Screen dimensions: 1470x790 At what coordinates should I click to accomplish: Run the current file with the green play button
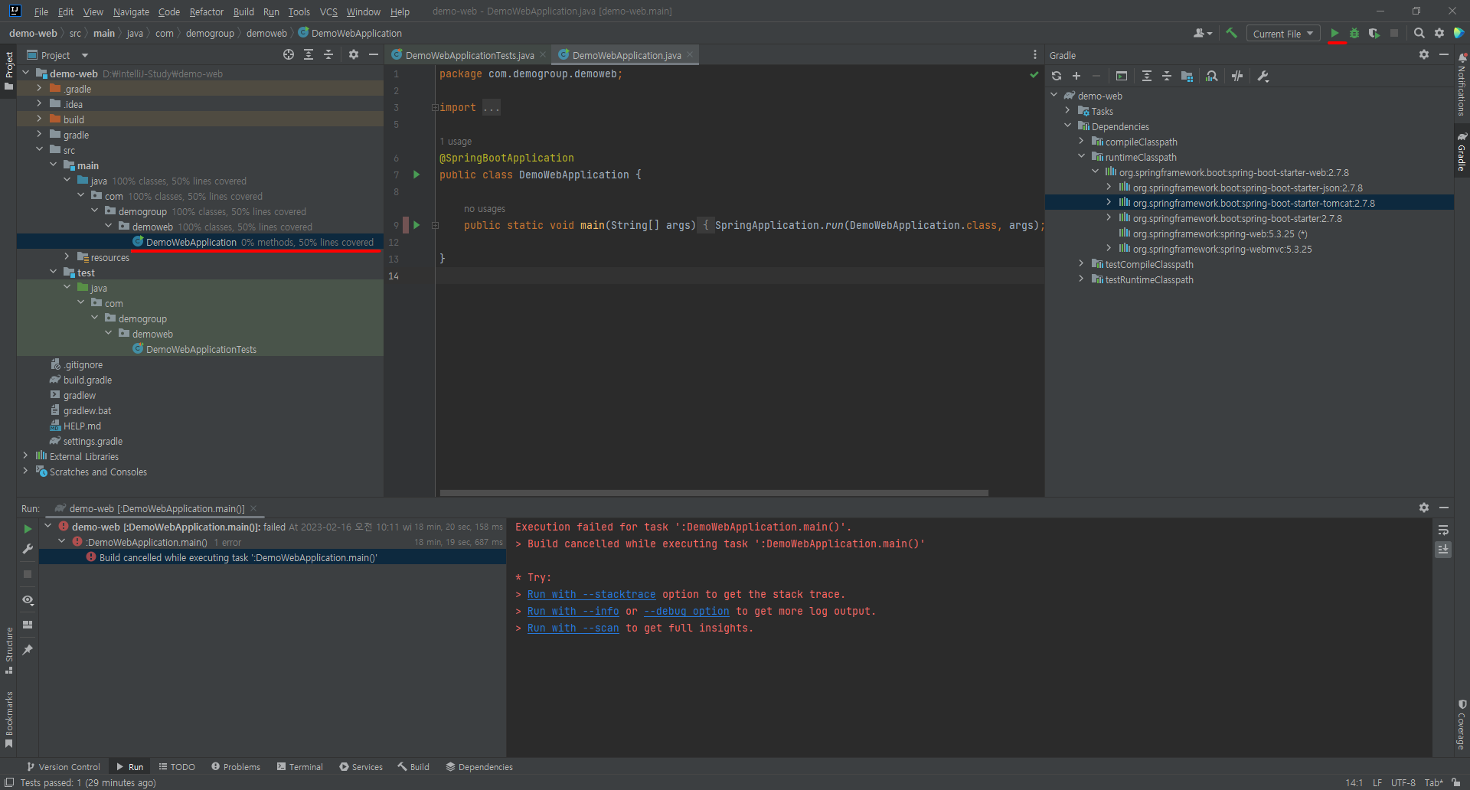(1334, 33)
